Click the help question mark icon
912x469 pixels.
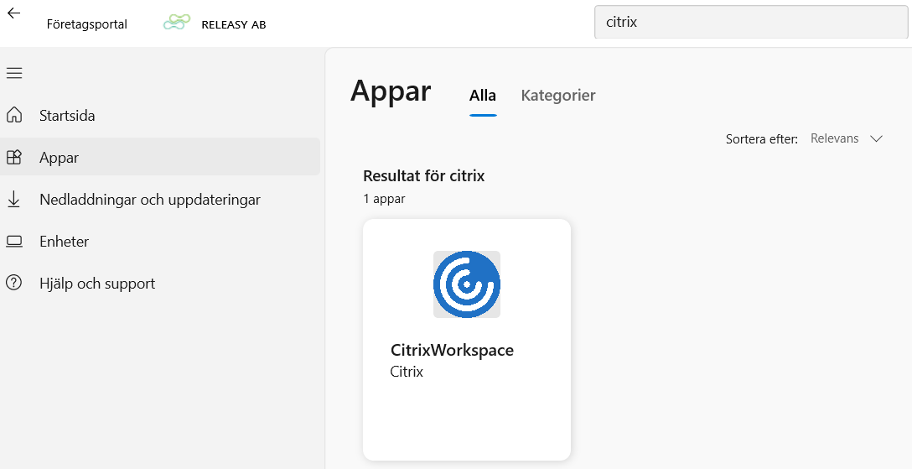click(x=14, y=283)
